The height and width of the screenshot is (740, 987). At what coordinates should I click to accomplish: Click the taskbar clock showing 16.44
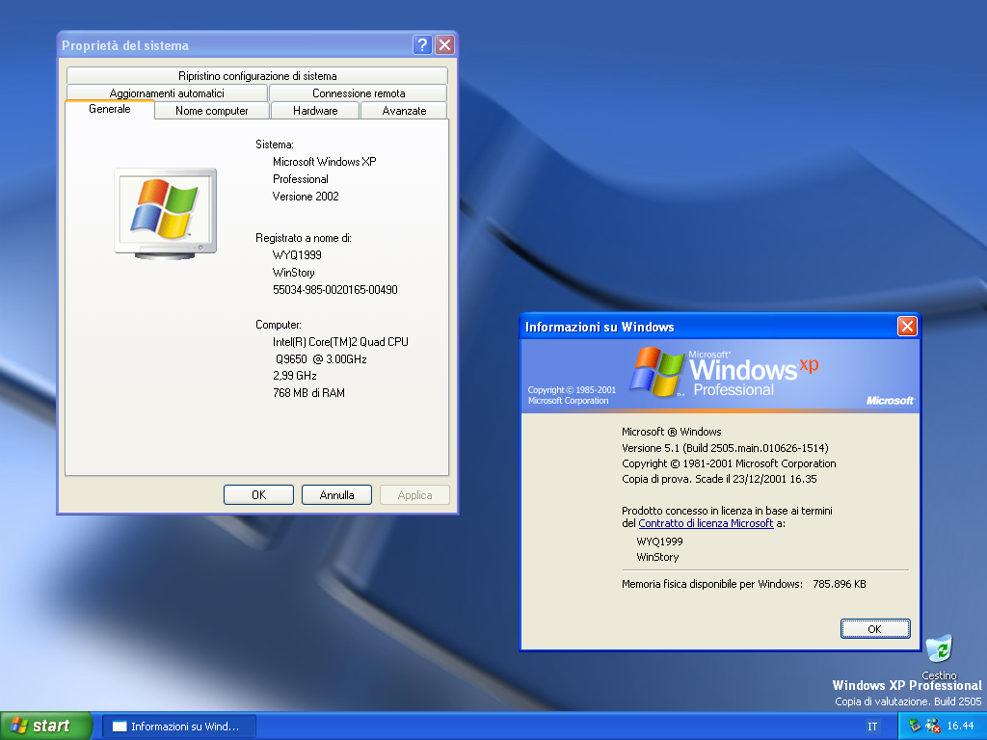(x=961, y=727)
